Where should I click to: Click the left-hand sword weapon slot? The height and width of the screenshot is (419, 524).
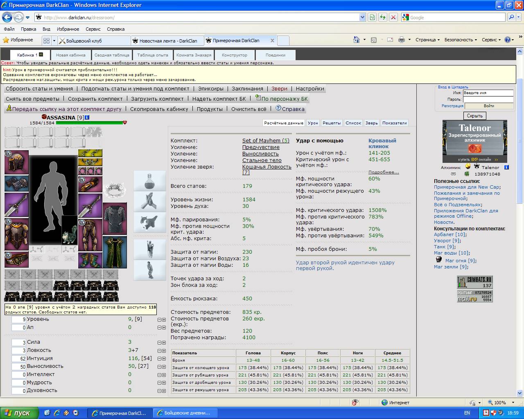click(16, 205)
